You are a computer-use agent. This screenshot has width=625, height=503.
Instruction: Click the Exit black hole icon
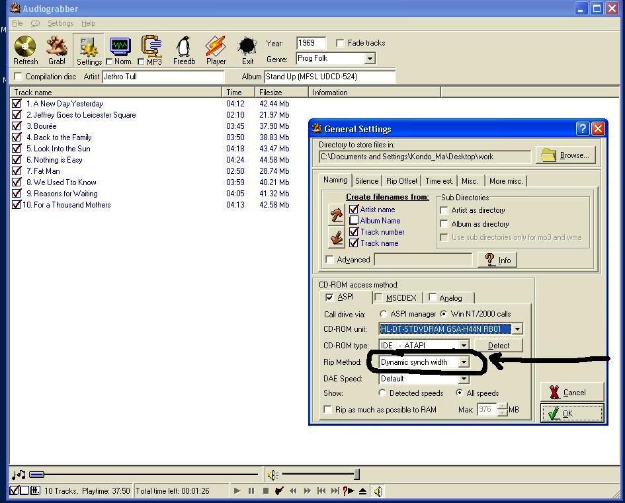(x=247, y=47)
